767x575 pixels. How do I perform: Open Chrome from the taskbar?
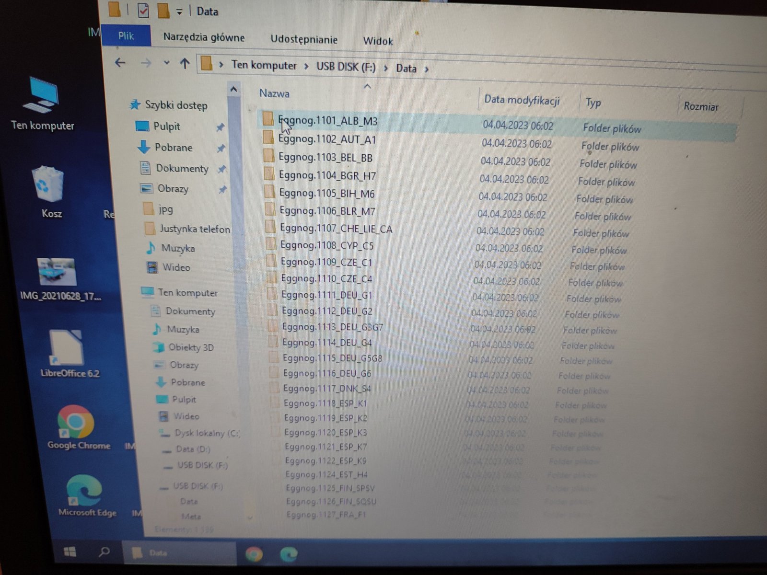pos(254,554)
